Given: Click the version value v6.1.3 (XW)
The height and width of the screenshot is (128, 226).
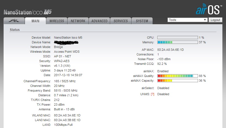Looking at the screenshot, I should coord(62,66).
